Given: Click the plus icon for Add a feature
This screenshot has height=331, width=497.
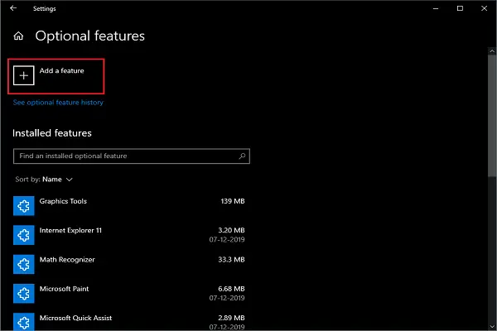Looking at the screenshot, I should 24,75.
